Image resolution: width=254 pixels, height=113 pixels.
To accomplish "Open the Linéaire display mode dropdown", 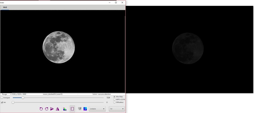I will 97,109.
